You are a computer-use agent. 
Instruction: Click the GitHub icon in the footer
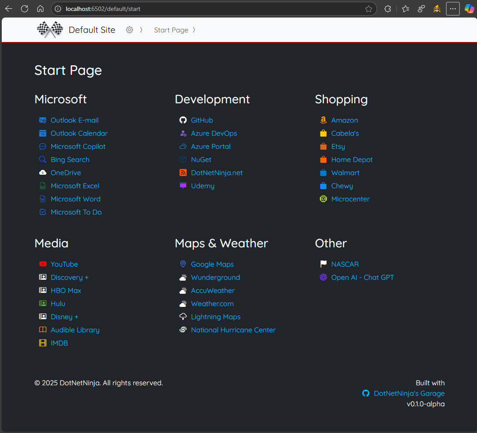tap(366, 393)
